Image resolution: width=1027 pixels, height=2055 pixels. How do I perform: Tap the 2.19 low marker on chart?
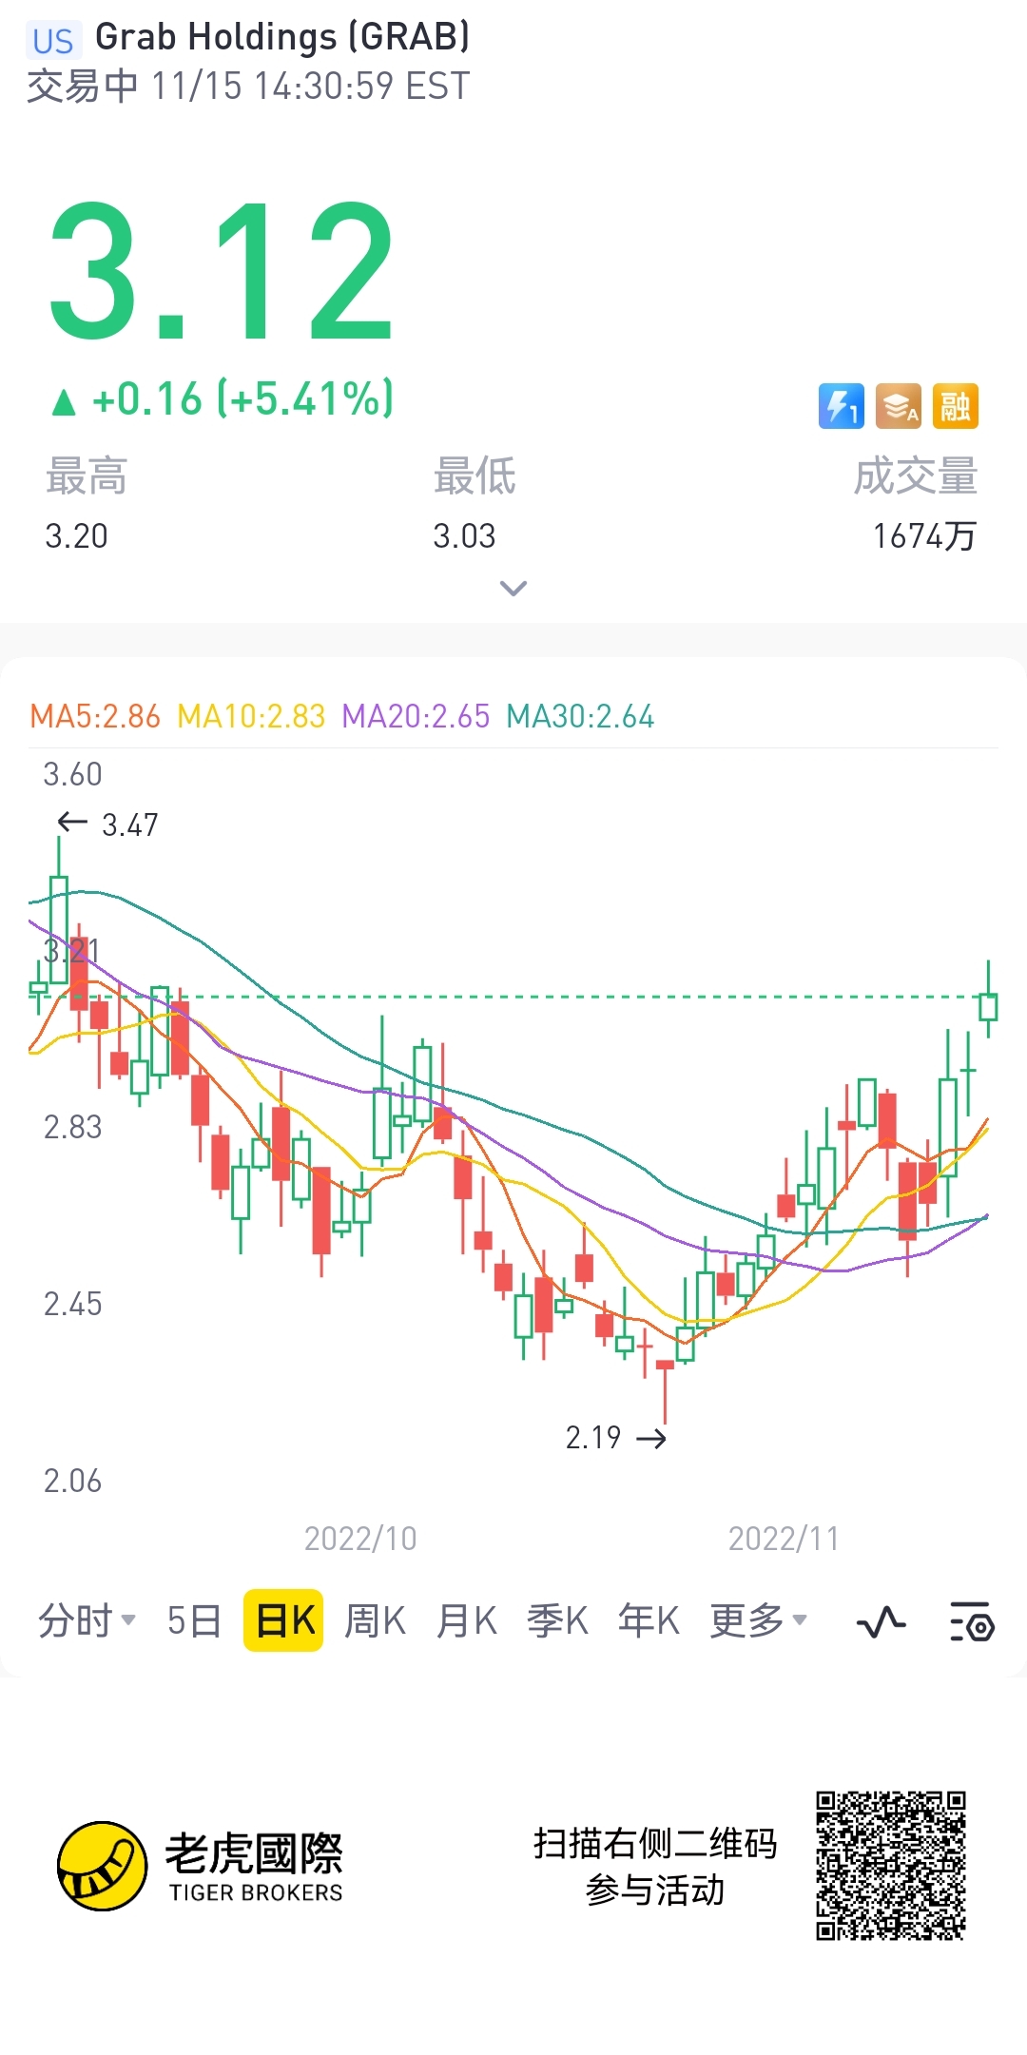tap(615, 1437)
